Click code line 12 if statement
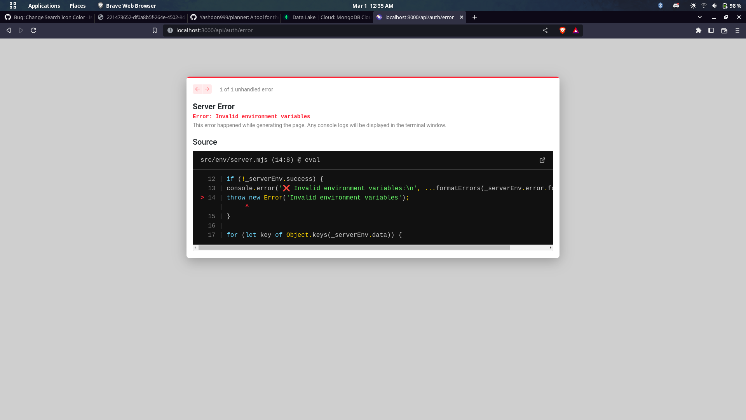This screenshot has height=420, width=746. pyautogui.click(x=275, y=179)
